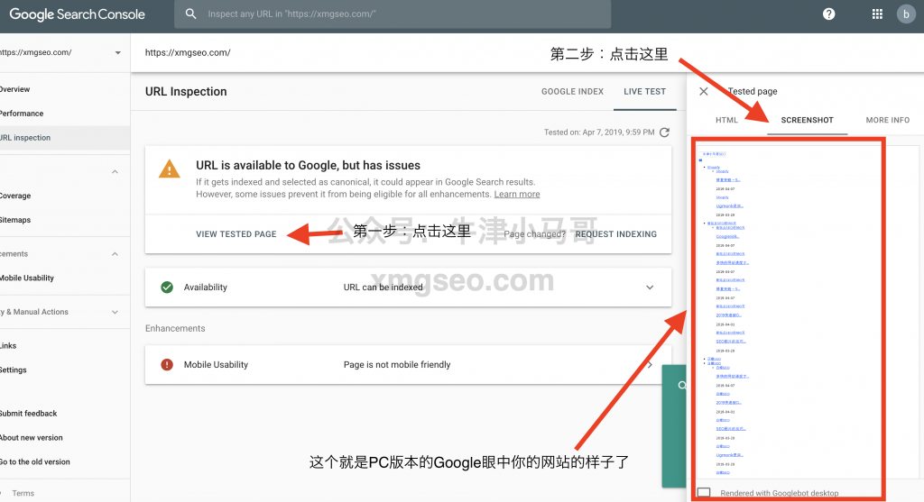Click the orange warning triangle icon

tap(169, 169)
